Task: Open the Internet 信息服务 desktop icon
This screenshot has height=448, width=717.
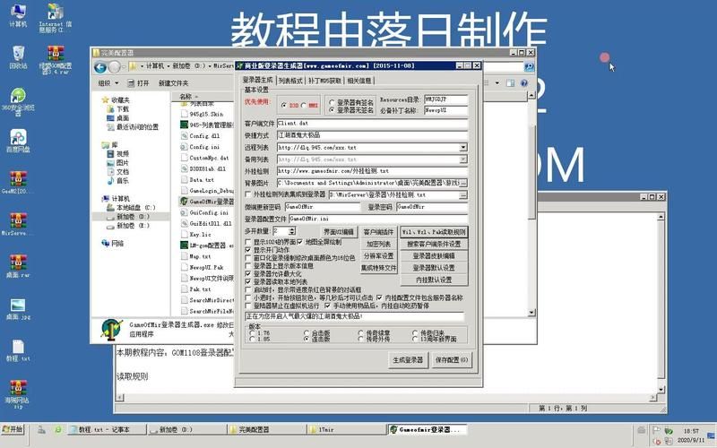Action: pos(56,17)
